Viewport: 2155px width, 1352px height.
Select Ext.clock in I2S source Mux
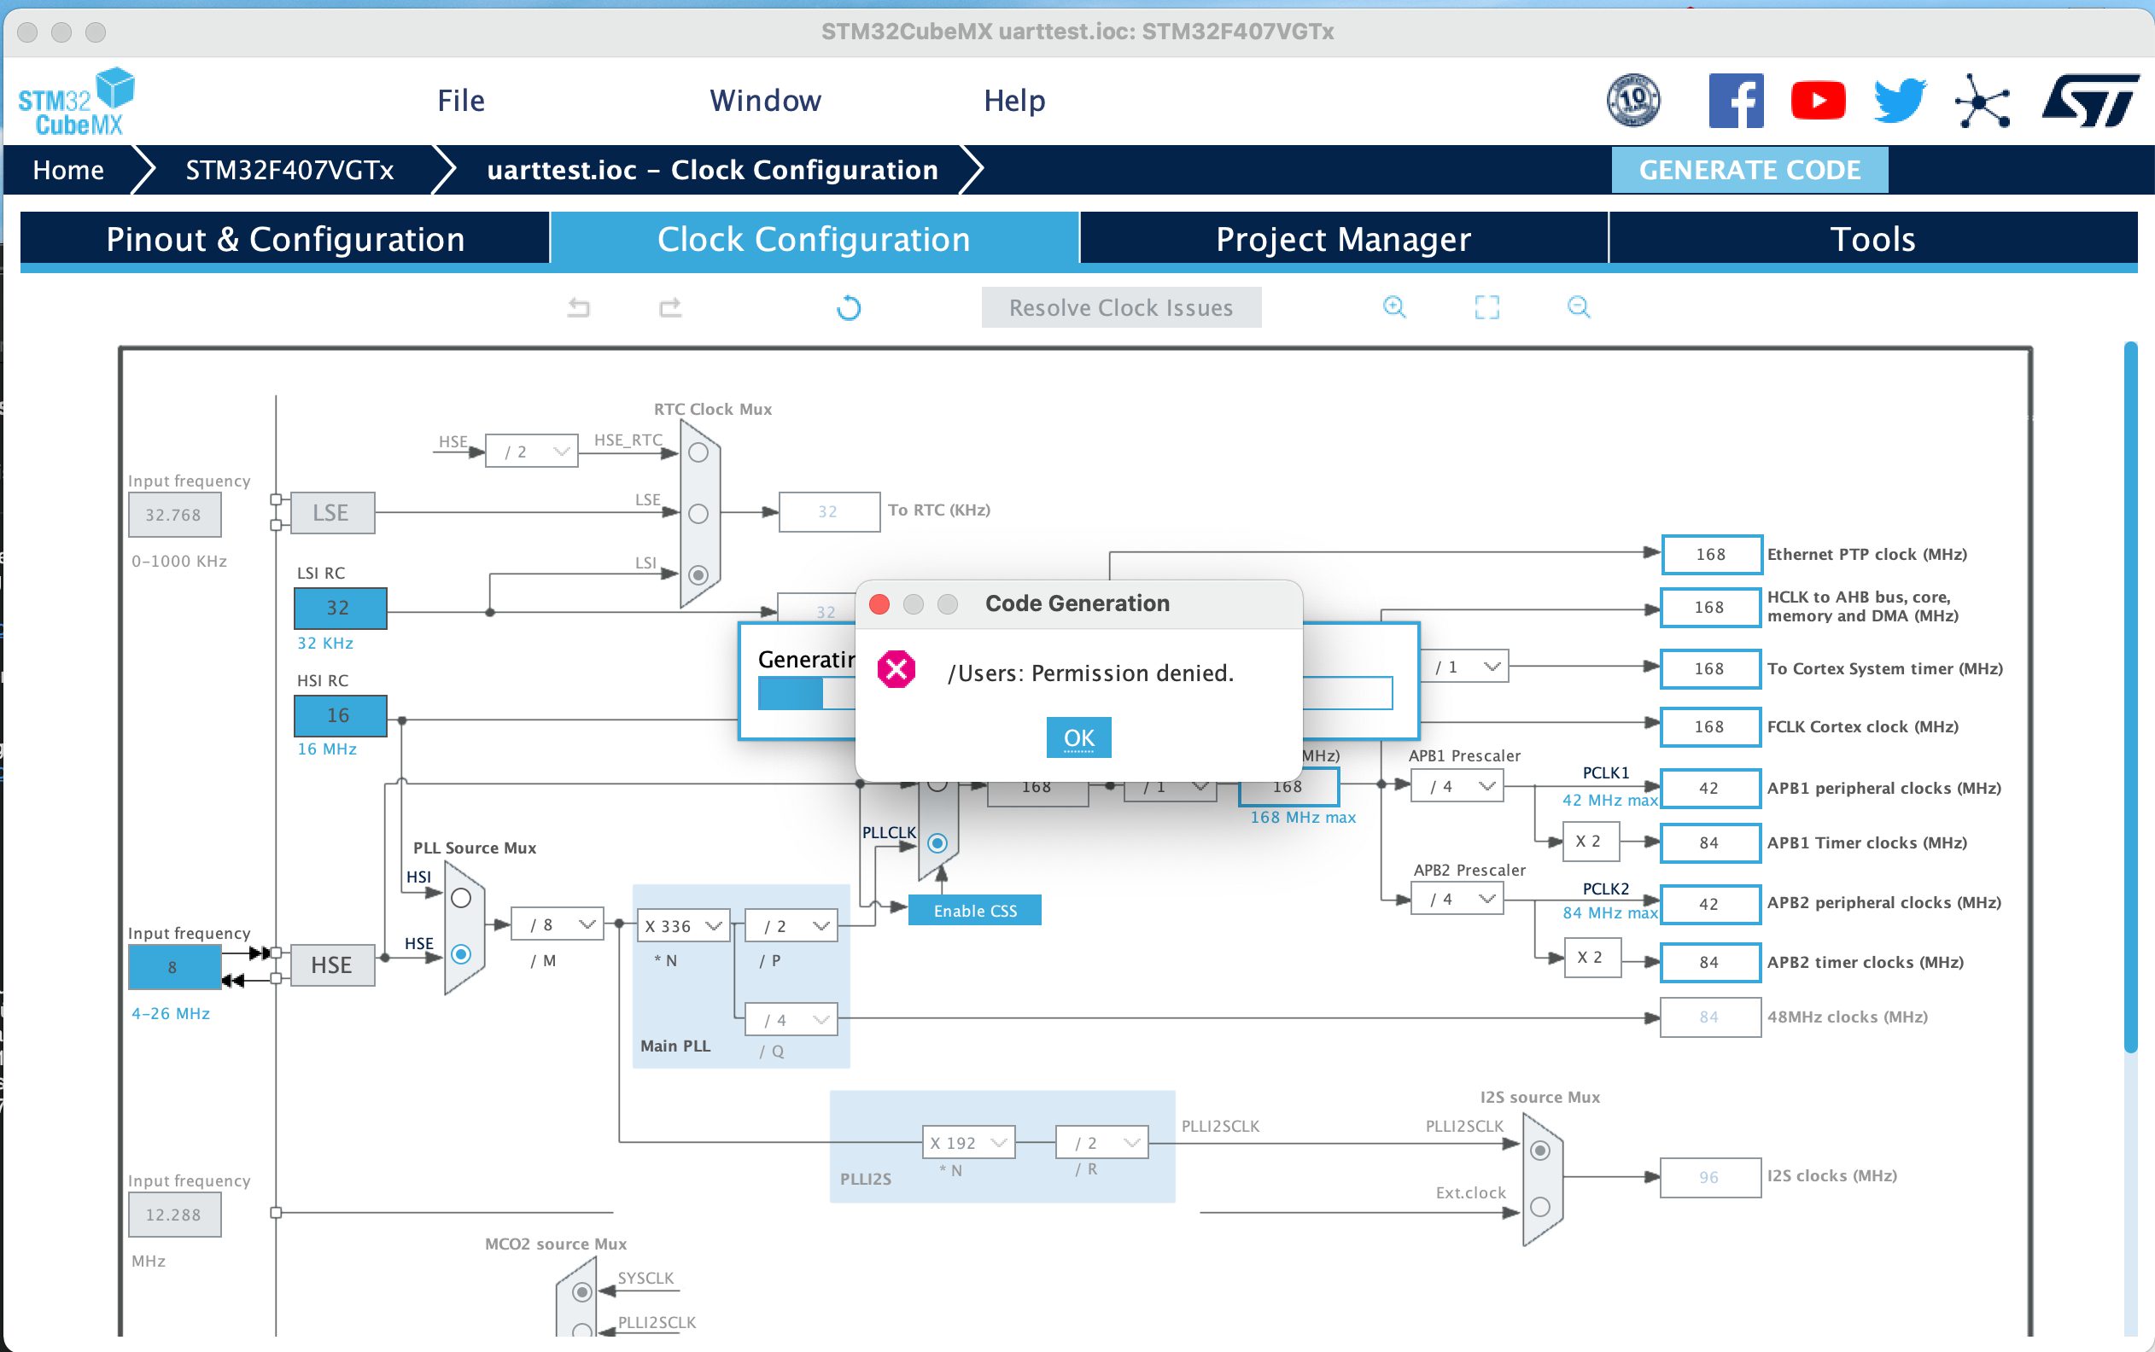(x=1539, y=1206)
